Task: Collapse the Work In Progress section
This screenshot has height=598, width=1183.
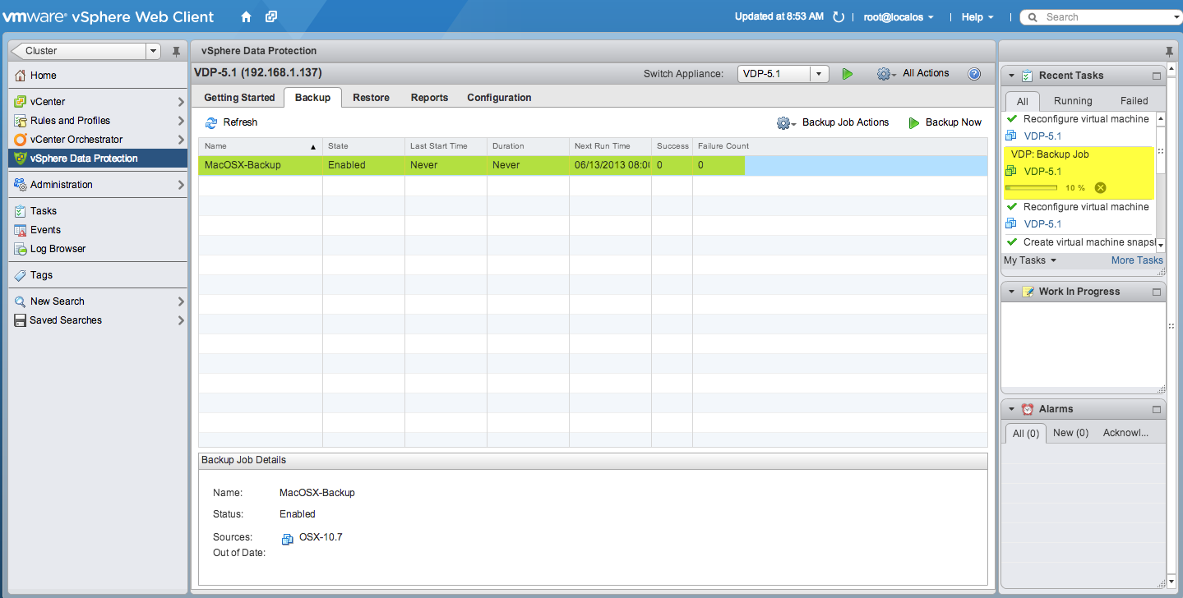Action: tap(1011, 292)
